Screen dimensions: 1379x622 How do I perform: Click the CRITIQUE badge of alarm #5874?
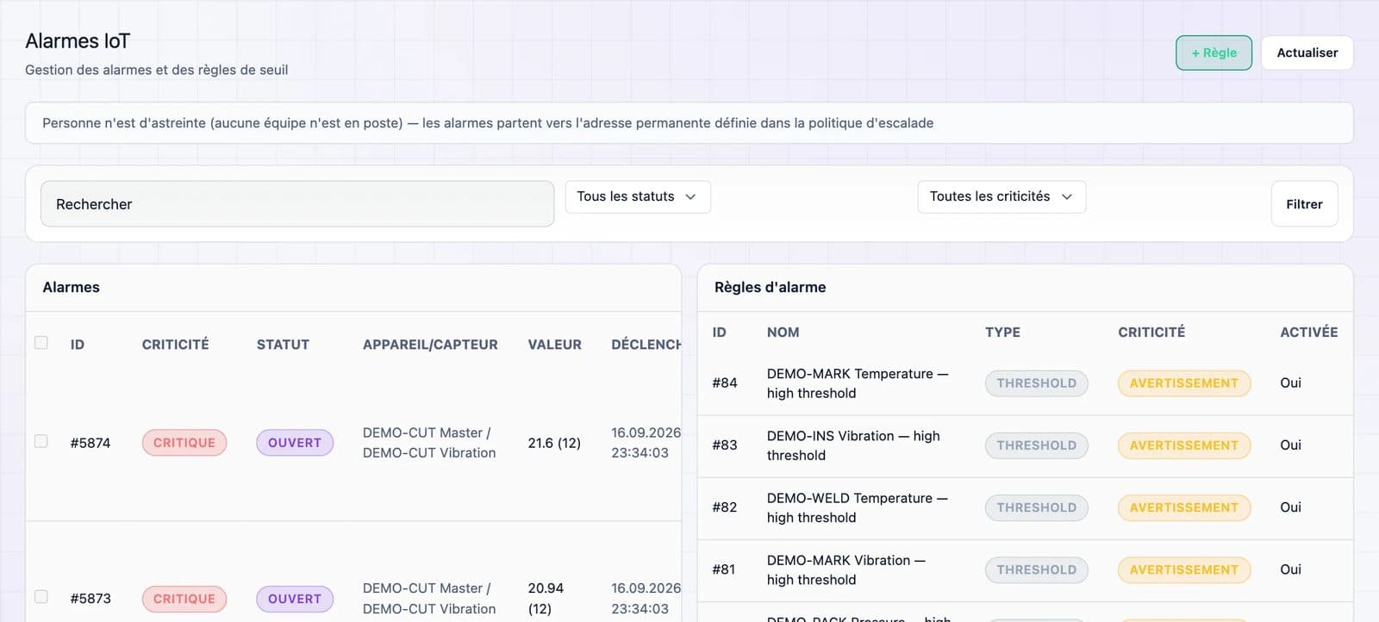(184, 443)
